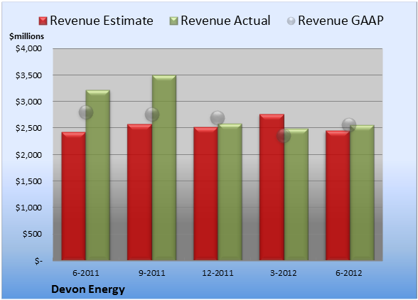Image resolution: width=418 pixels, height=300 pixels.
Task: Select the red estimate bar for 12-2011
Action: point(205,193)
